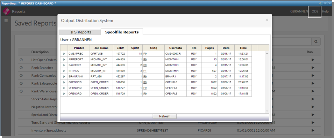The height and width of the screenshot is (138, 334).
Task: Open the ODS menu item
Action: (x=315, y=11)
